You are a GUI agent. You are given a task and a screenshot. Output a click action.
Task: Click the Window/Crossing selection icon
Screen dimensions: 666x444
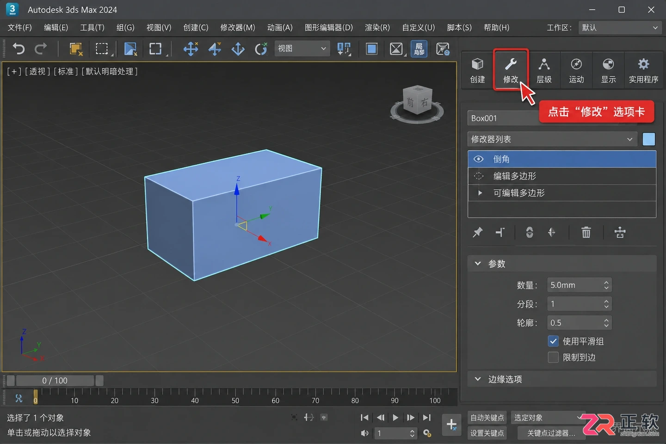click(131, 49)
